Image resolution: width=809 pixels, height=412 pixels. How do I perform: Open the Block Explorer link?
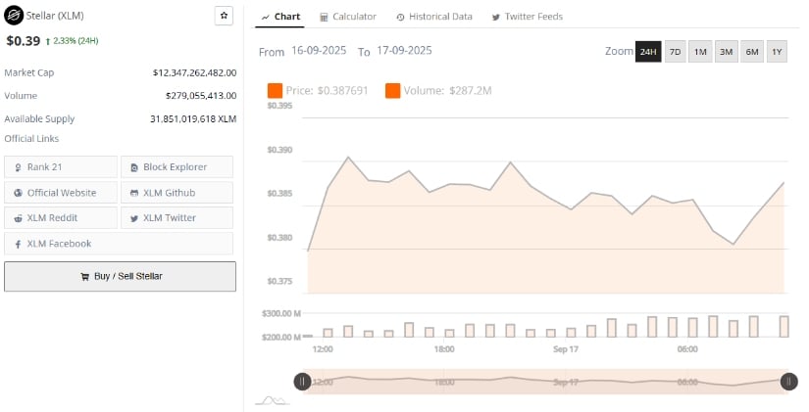pos(177,167)
